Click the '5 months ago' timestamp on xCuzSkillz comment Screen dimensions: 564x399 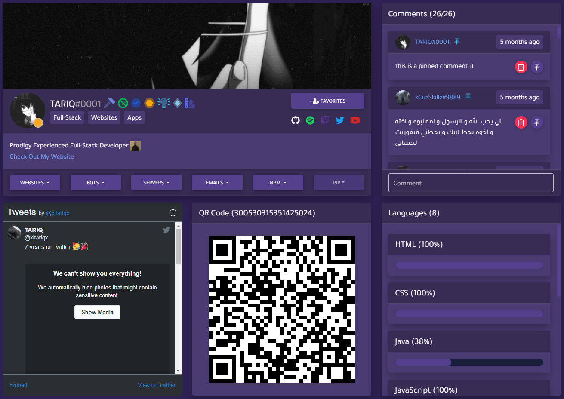pyautogui.click(x=520, y=97)
